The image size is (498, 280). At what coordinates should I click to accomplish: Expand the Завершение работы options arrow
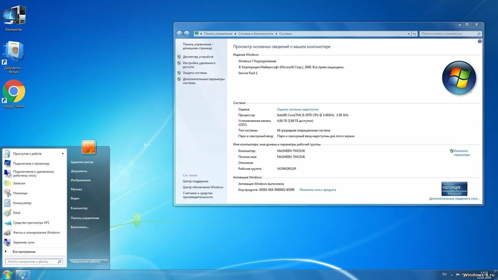tap(105, 261)
